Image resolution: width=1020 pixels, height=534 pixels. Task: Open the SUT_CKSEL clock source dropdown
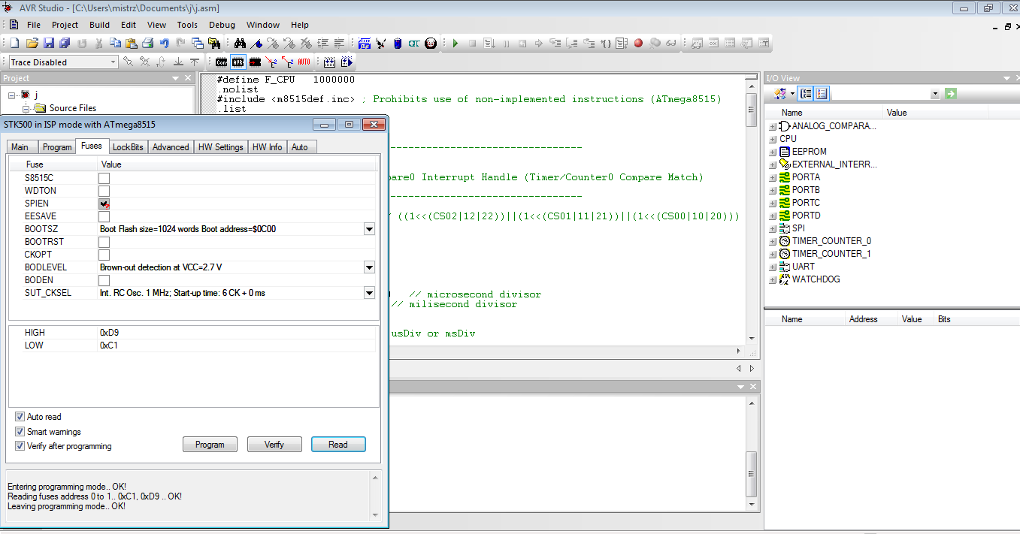tap(369, 293)
